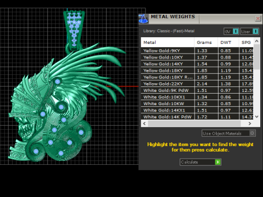
Task: Click Library: Classic - (Fast)-Metal label
Action: [169, 31]
